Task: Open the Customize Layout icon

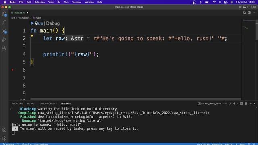Action: pos(254,7)
